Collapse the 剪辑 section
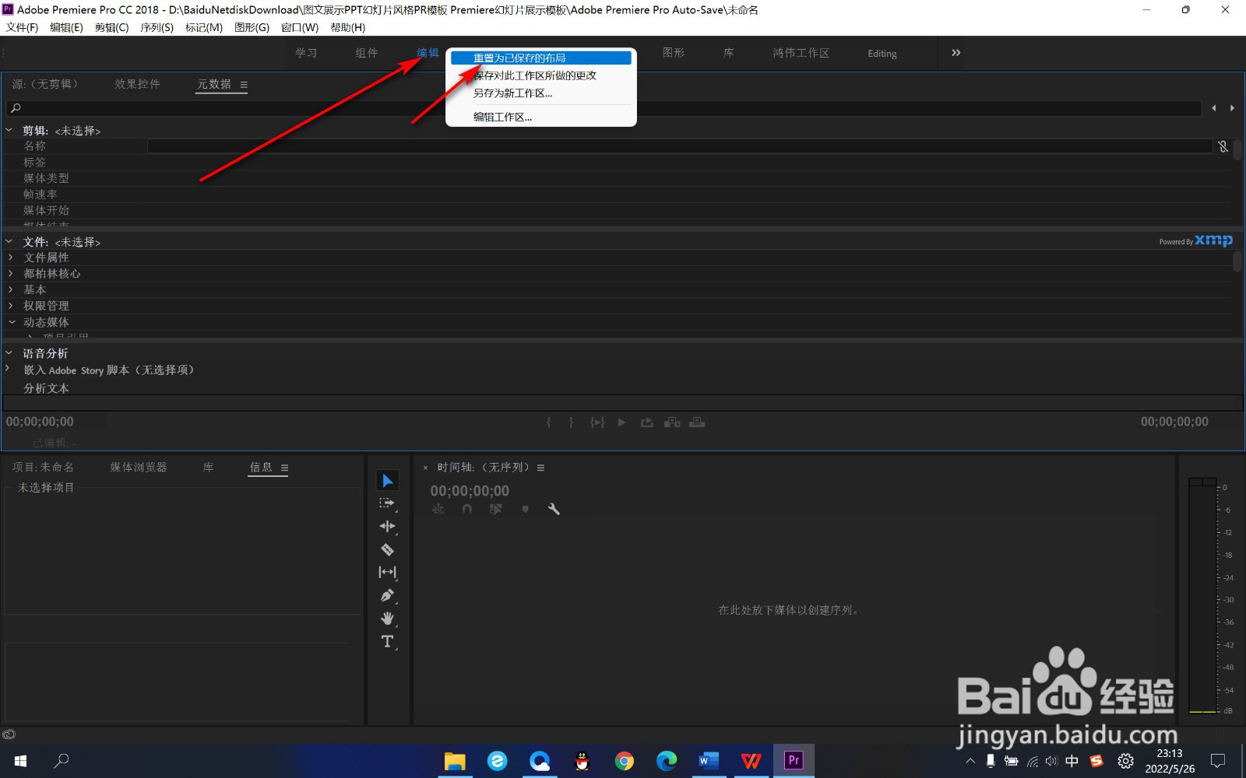Viewport: 1246px width, 778px height. click(x=9, y=131)
